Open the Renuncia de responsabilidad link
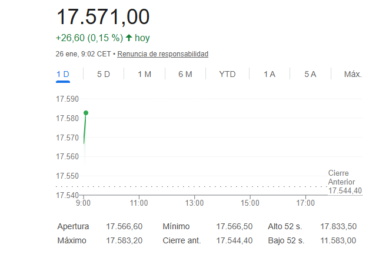Viewport: 369px width, 258px height. coord(163,54)
